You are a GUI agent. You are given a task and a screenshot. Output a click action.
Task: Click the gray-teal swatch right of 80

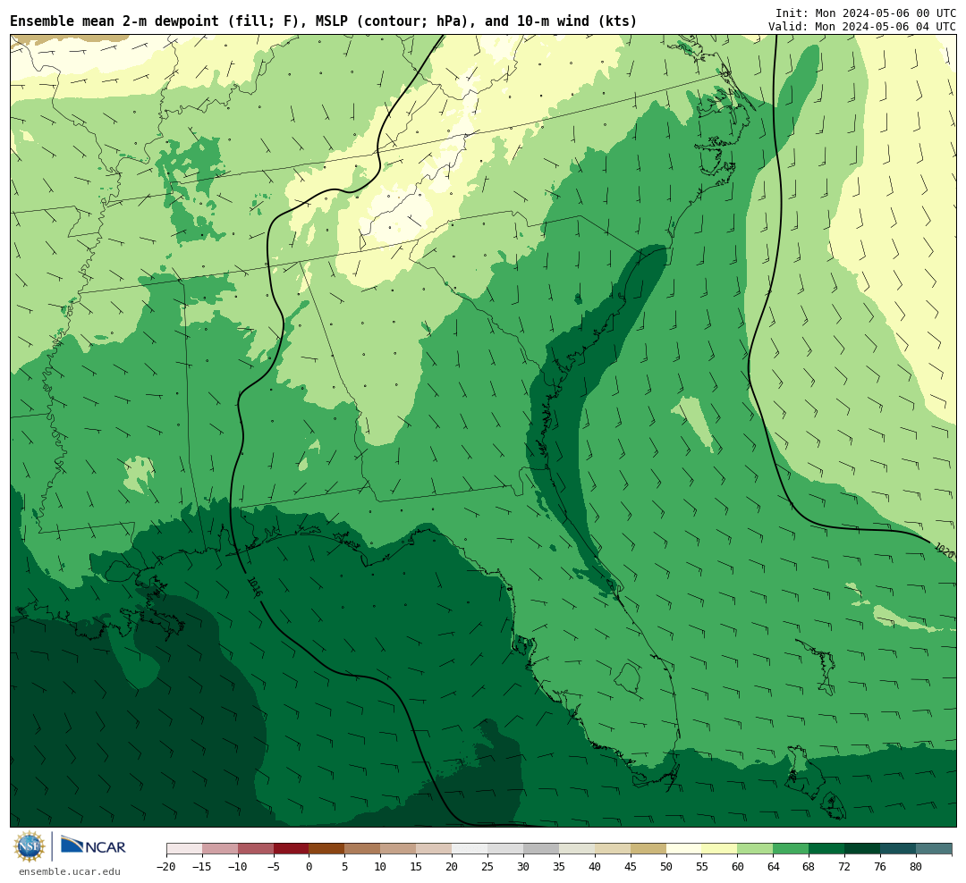coord(935,849)
